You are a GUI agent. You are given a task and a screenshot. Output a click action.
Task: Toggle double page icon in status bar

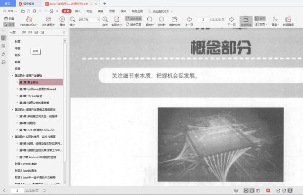tap(258, 191)
